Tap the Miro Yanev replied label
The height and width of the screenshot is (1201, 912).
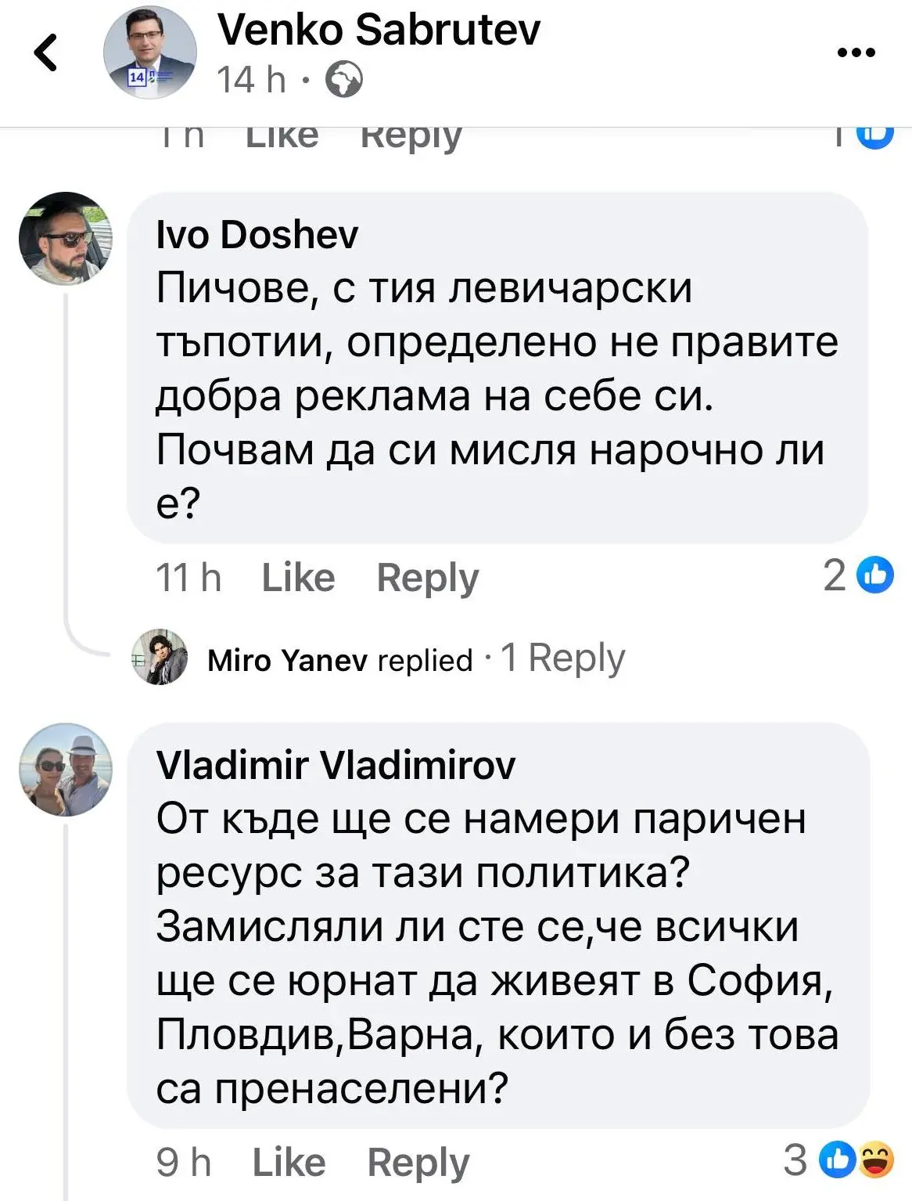[x=340, y=660]
